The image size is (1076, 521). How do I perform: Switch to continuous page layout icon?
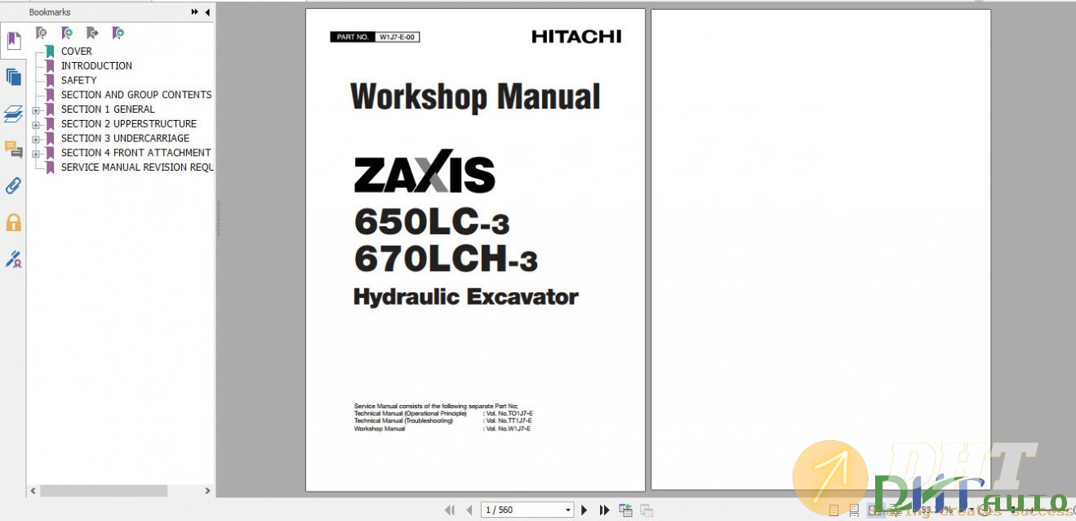coord(854,510)
